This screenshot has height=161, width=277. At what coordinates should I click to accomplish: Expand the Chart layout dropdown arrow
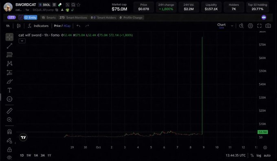232,26
